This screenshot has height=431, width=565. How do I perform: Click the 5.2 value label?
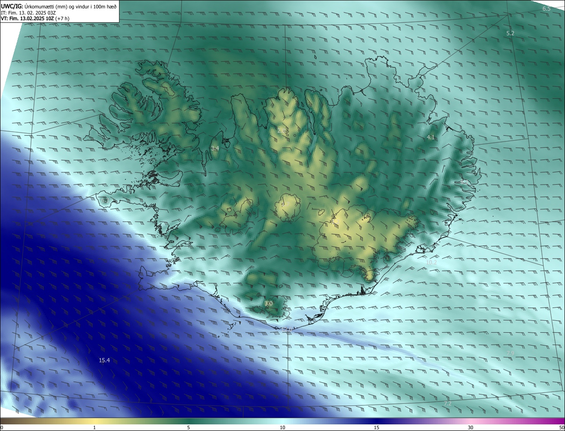pyautogui.click(x=510, y=33)
